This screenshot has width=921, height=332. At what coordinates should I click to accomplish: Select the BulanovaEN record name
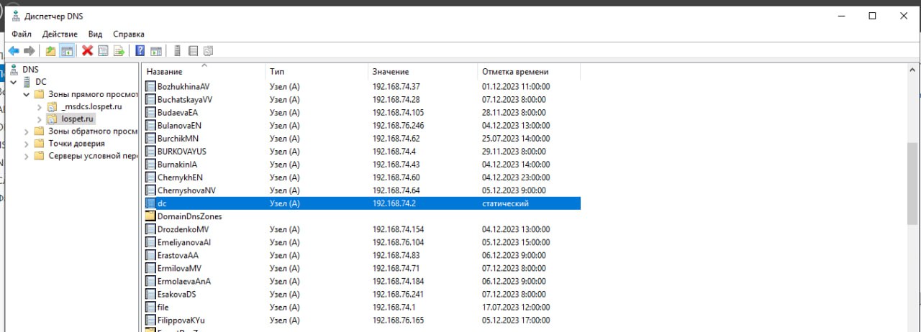[180, 125]
